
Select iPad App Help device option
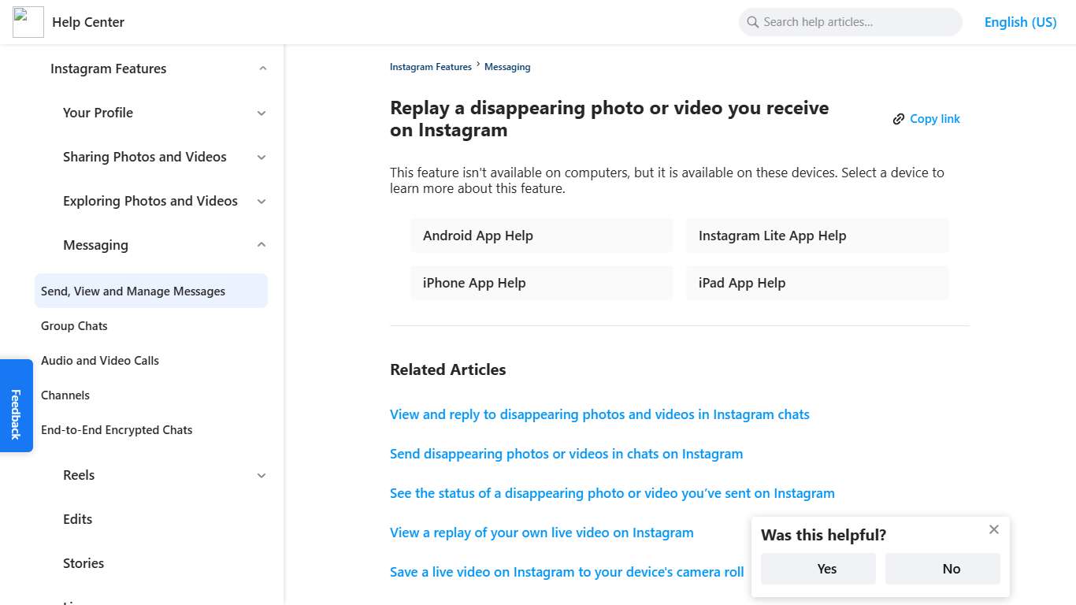[817, 282]
